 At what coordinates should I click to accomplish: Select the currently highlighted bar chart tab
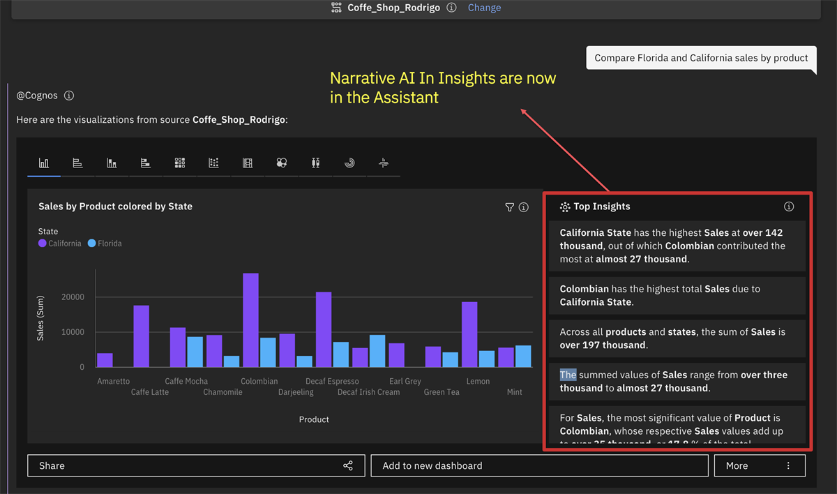click(43, 163)
